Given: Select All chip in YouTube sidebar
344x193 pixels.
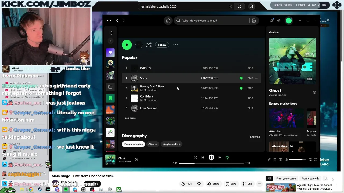Looking at the screenshot, I should click(x=269, y=179).
